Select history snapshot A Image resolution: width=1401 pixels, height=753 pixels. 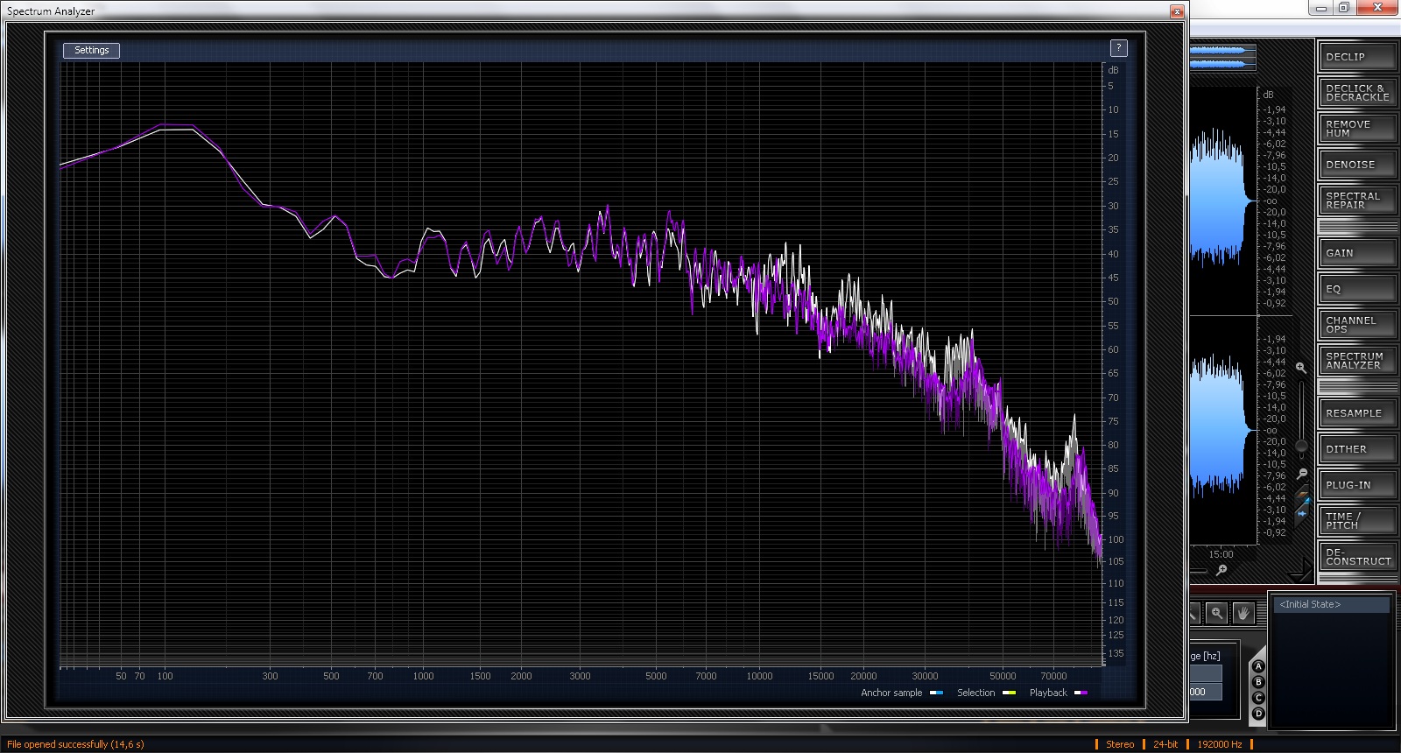(1259, 666)
